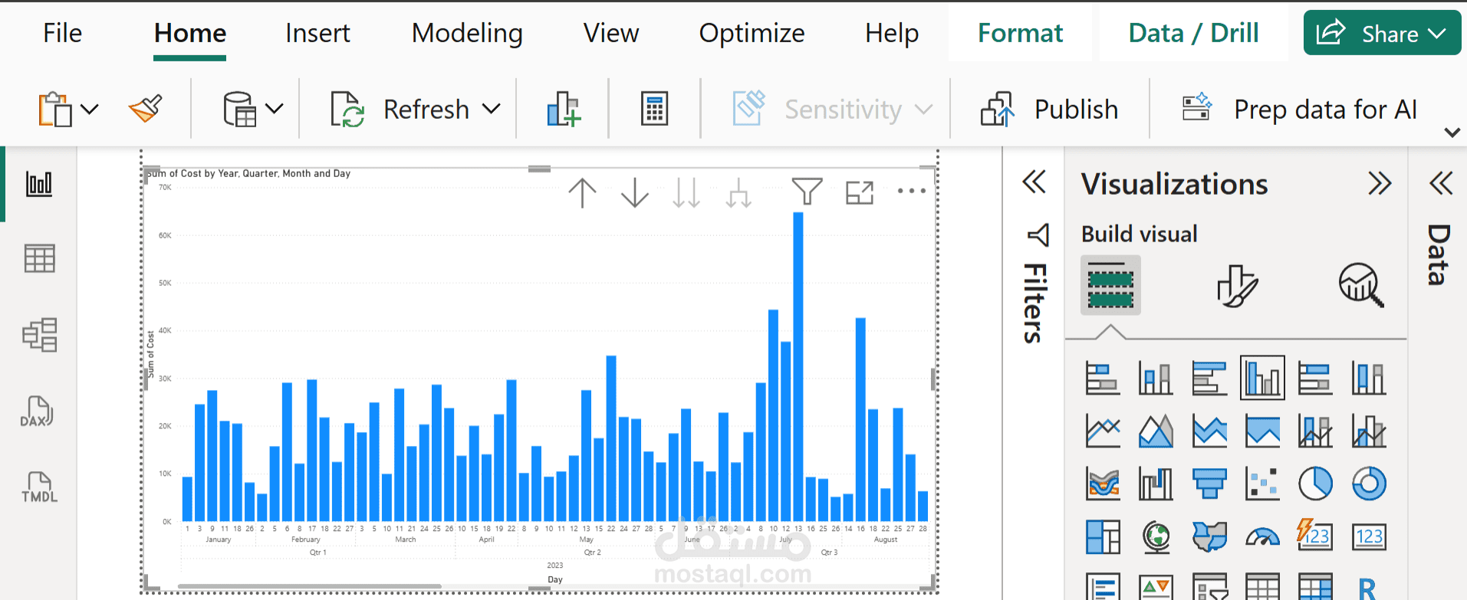Switch to the Home ribbon tab
Screen dimensions: 1467x600
(x=189, y=33)
